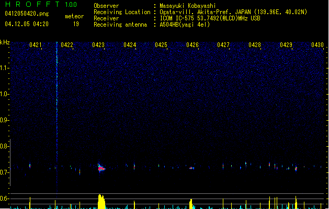Viewport: 329px width, 209px height.
Task: Click the meteor count value 19
Action: 76,24
